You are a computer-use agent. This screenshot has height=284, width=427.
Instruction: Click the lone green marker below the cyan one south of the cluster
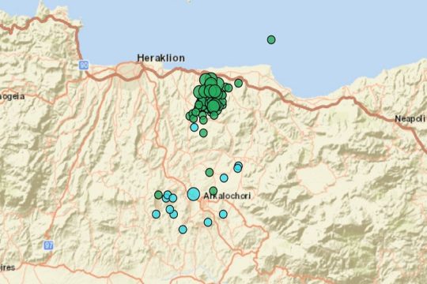pos(203,133)
